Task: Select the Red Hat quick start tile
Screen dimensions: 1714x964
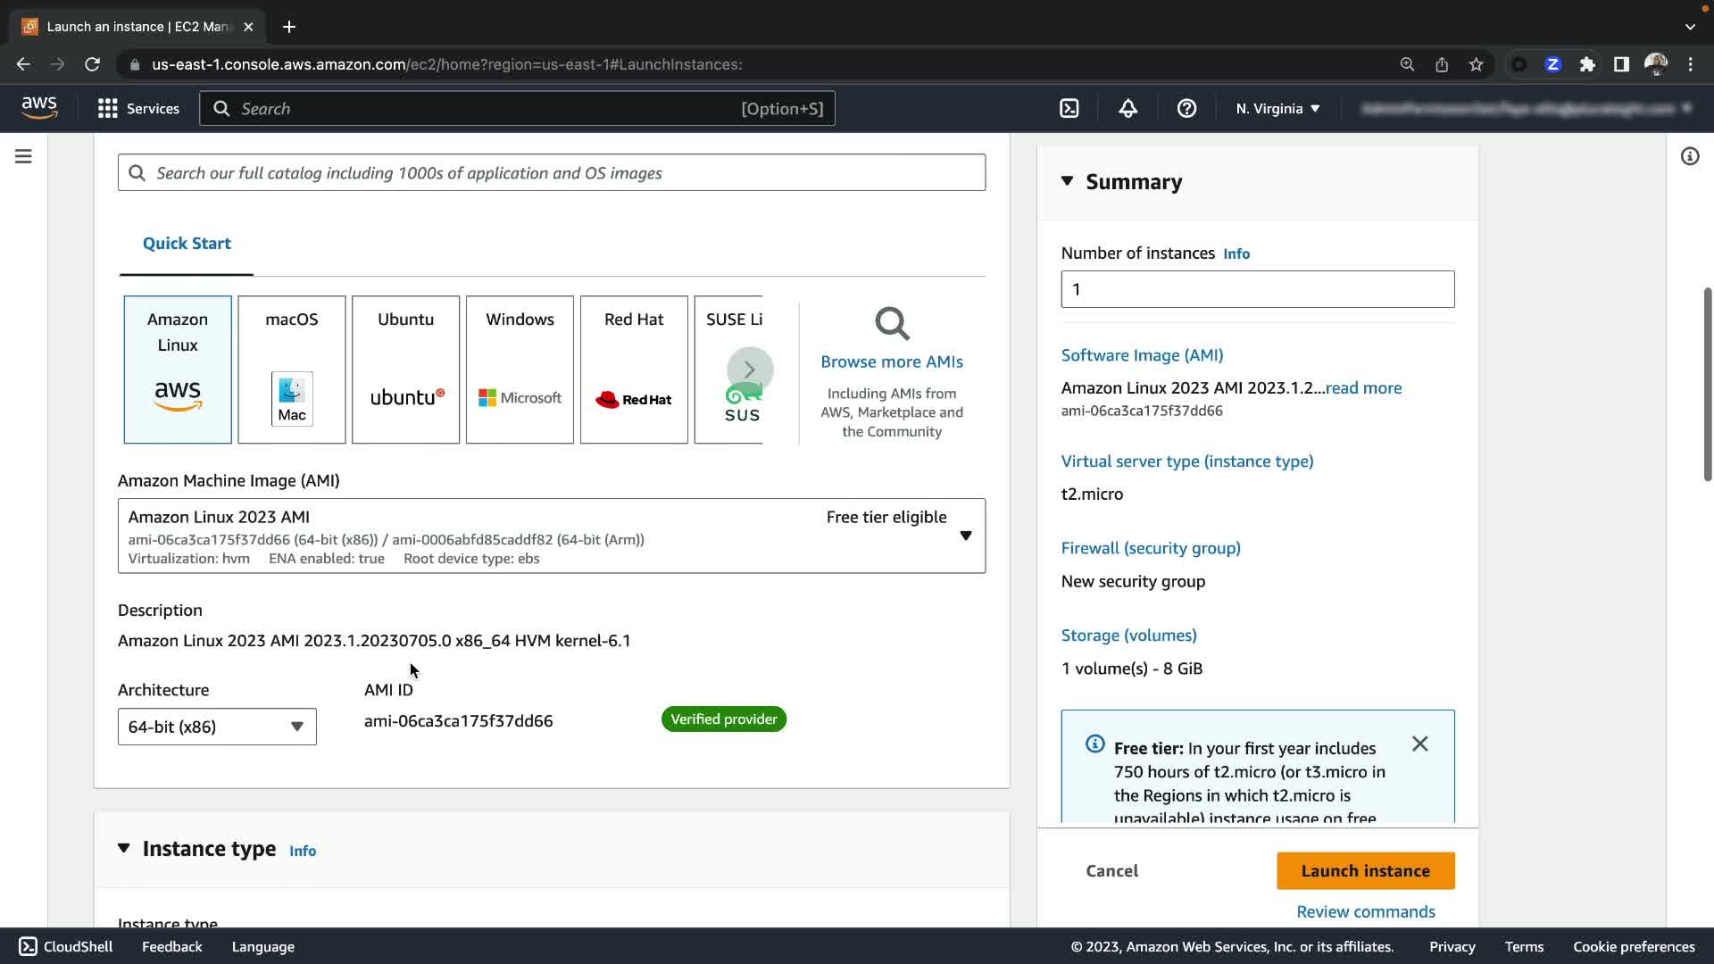Action: (x=634, y=370)
